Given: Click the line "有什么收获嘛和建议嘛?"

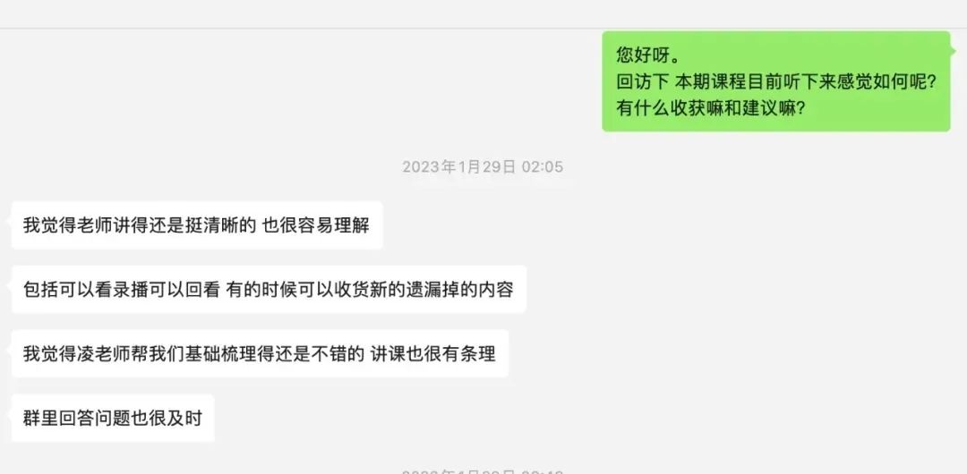Looking at the screenshot, I should click(x=710, y=108).
